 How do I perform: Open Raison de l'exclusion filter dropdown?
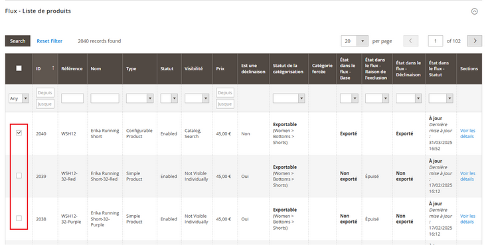click(x=377, y=99)
